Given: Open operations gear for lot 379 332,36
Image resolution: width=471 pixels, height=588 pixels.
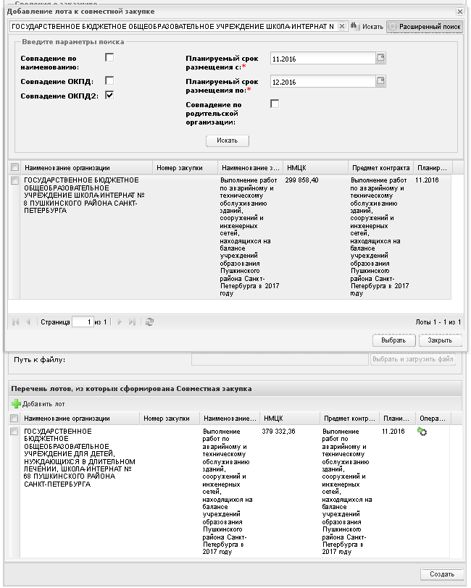Looking at the screenshot, I should (x=422, y=432).
